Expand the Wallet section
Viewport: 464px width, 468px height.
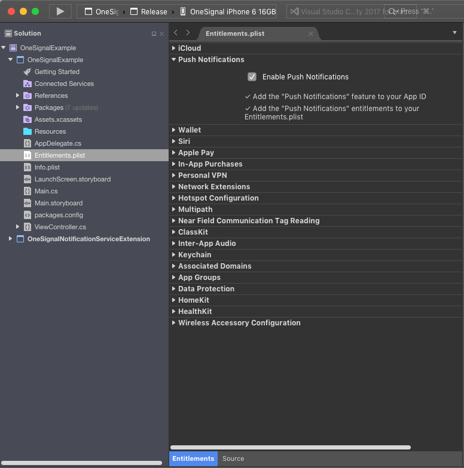(173, 130)
